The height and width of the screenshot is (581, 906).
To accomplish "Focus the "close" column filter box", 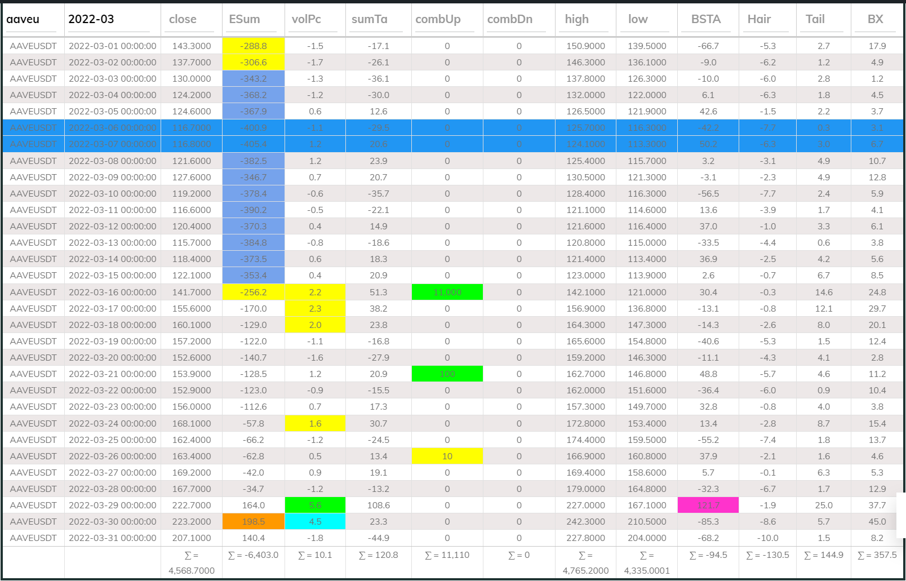I will 191,20.
